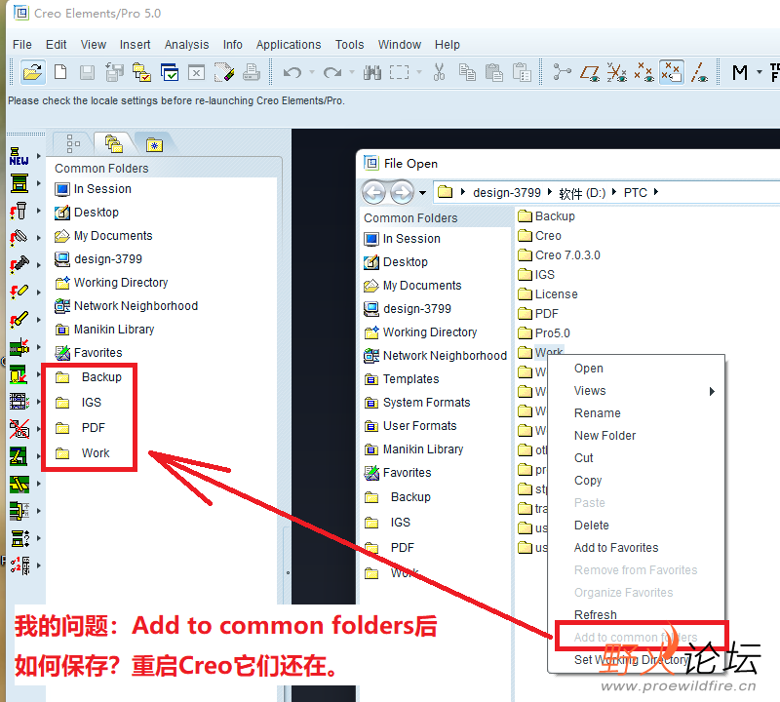The height and width of the screenshot is (702, 780).
Task: Switch to the Model Tree navigator tab
Action: click(x=72, y=143)
